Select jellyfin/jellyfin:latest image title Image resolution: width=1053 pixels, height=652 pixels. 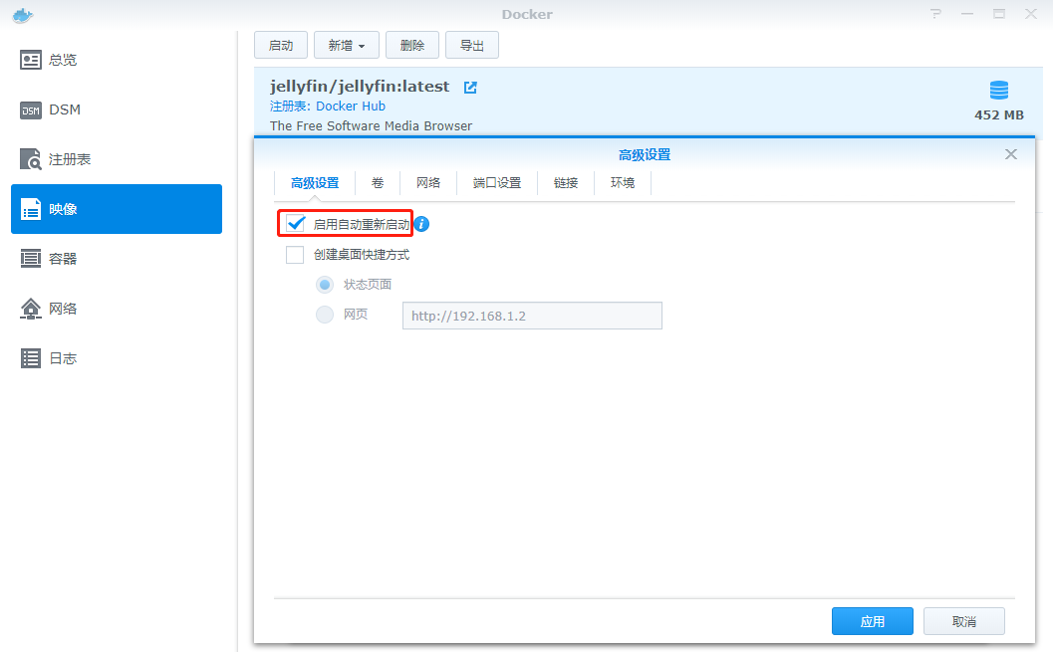pyautogui.click(x=360, y=87)
